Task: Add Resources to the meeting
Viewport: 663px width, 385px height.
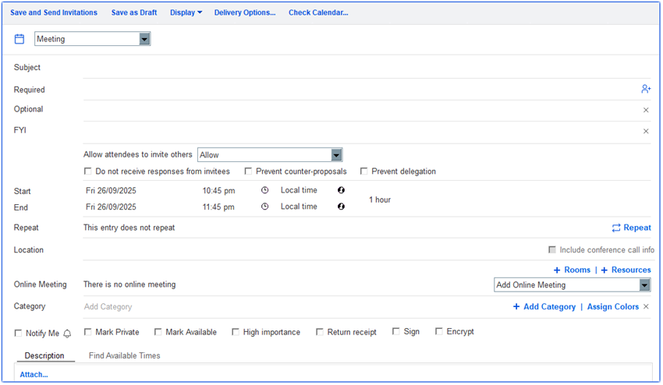Action: [626, 270]
